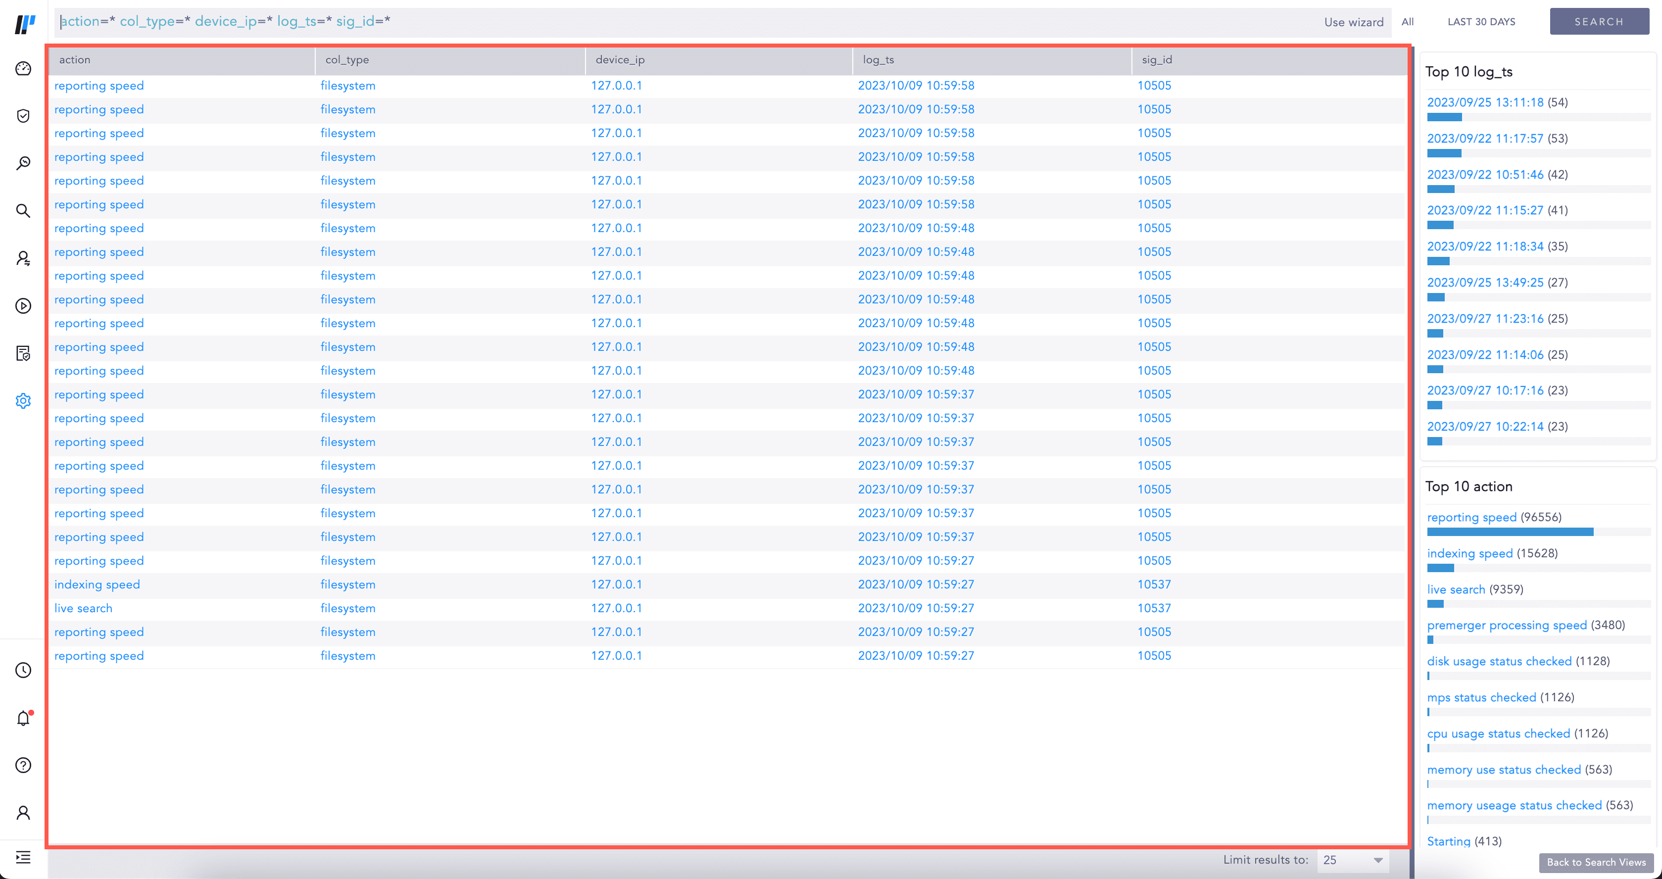
Task: Open the user activity sidebar icon
Action: [x=23, y=258]
